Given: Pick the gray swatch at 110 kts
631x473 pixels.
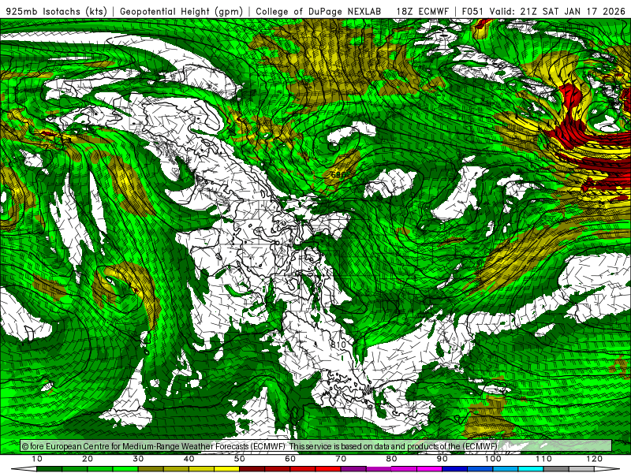Looking at the screenshot, I should (x=556, y=469).
